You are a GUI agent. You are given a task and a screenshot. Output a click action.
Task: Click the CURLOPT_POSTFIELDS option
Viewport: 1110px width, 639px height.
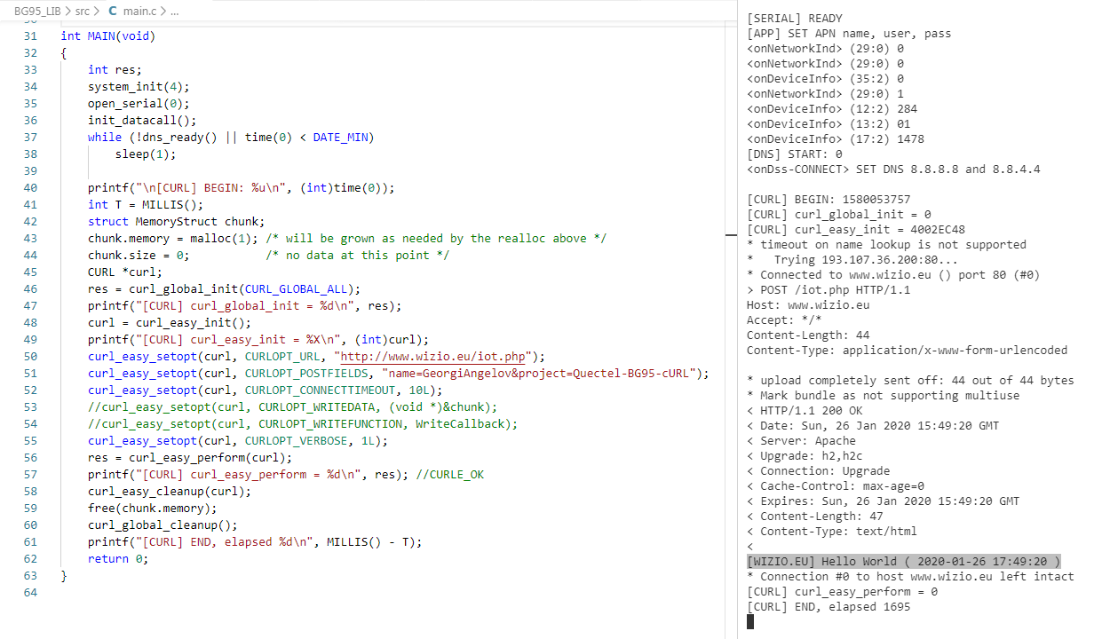(306, 374)
